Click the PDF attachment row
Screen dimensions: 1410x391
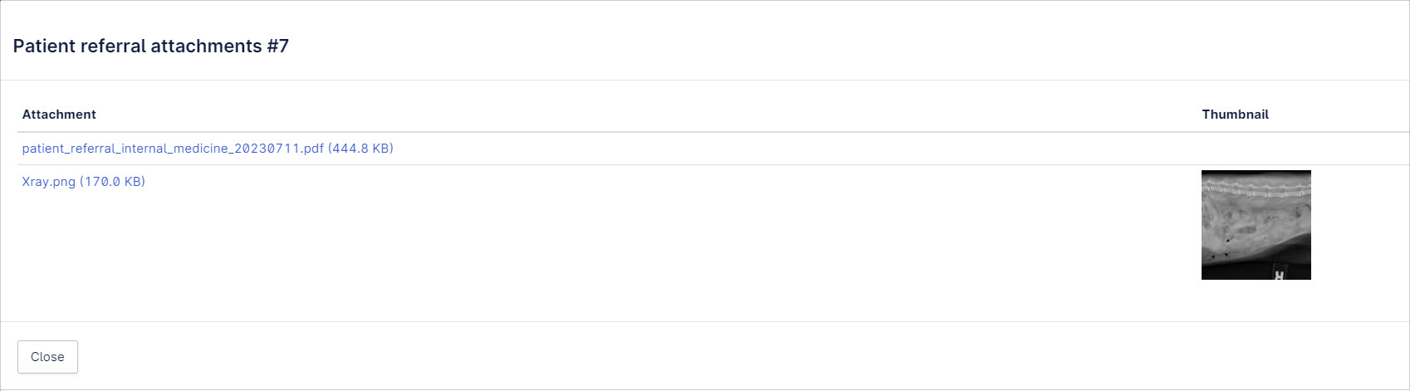tap(713, 149)
